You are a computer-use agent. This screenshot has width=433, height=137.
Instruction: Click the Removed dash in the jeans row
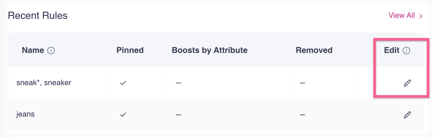click(x=302, y=115)
